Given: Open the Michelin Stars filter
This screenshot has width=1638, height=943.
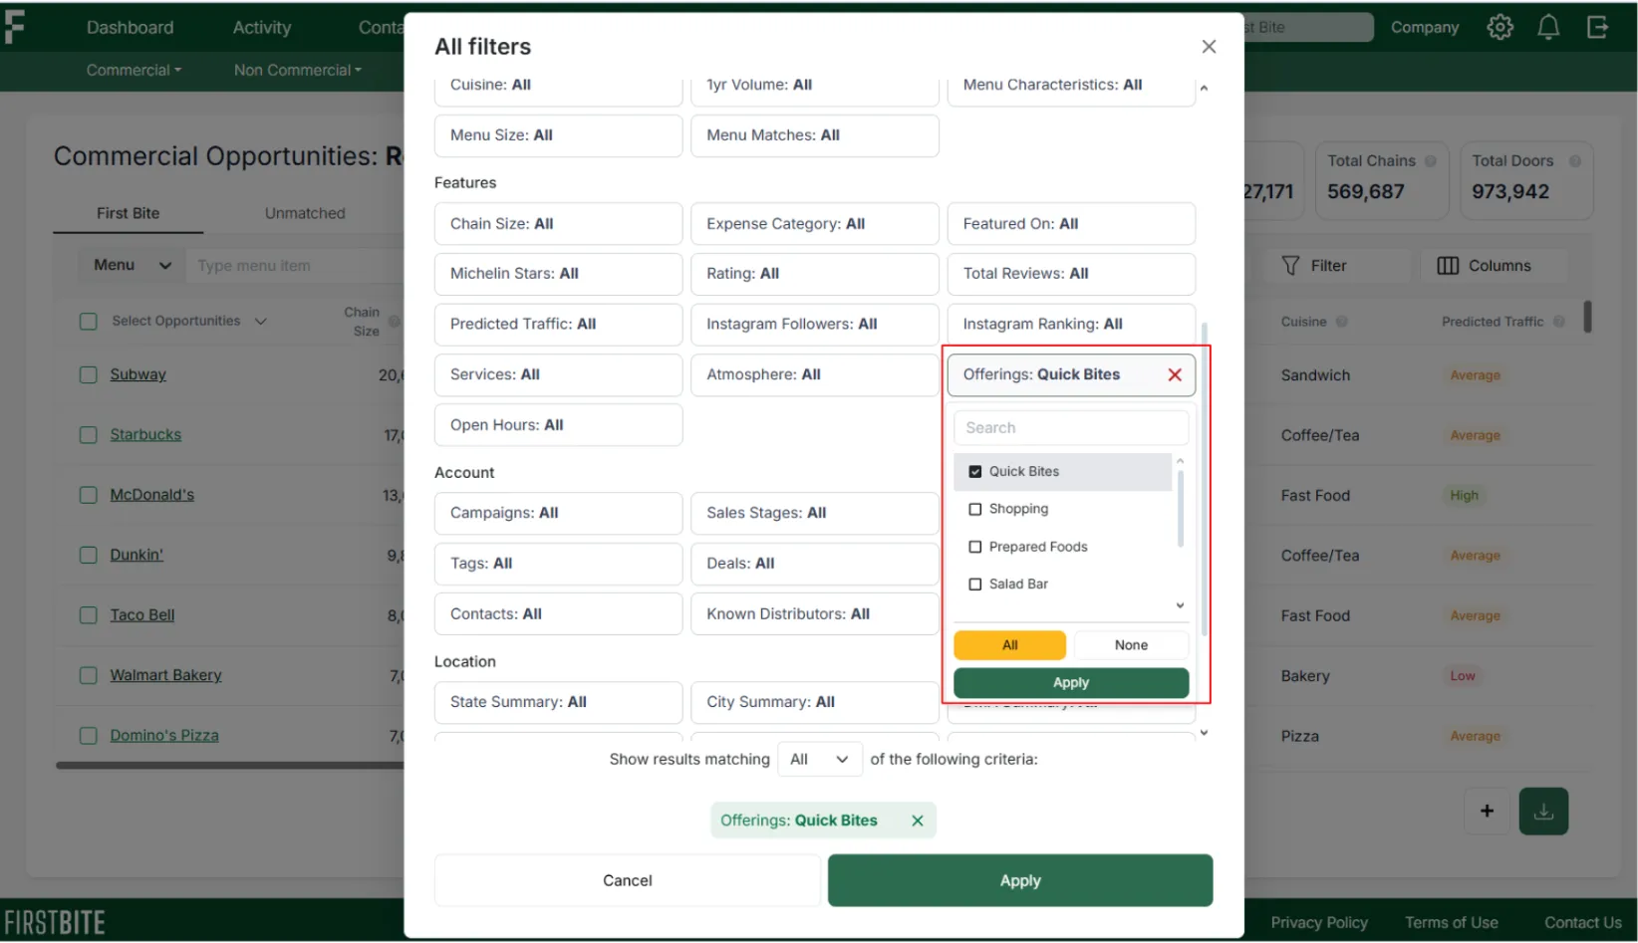Looking at the screenshot, I should (x=558, y=274).
